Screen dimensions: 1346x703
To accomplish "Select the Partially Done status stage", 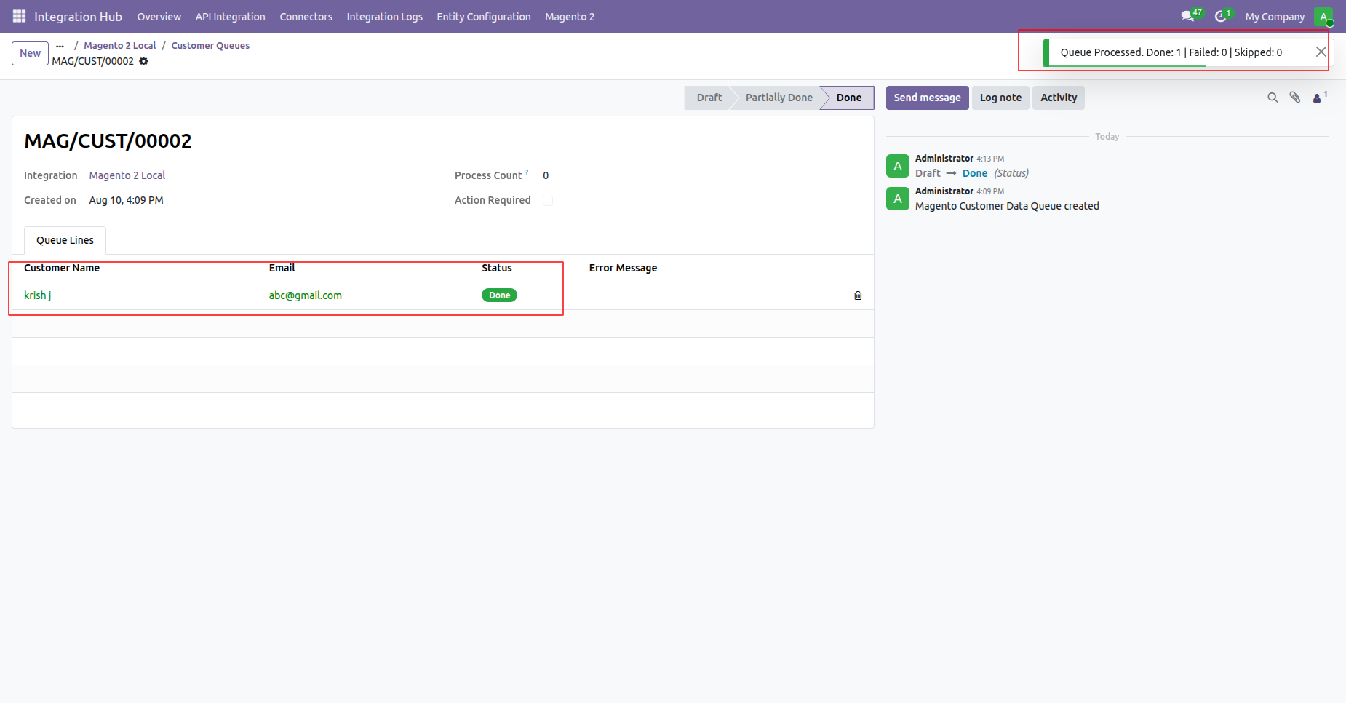I will coord(778,98).
